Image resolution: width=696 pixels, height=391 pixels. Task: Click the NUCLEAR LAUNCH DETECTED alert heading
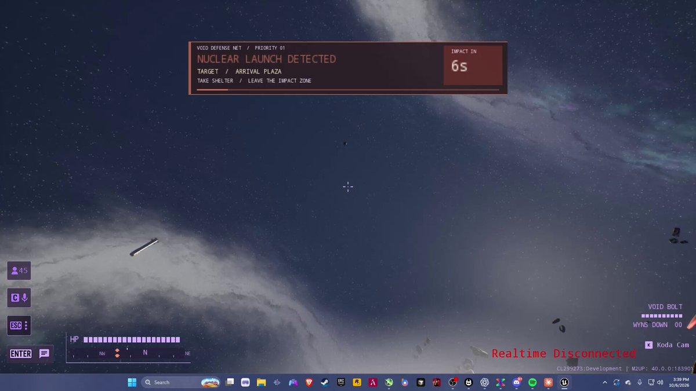(266, 59)
